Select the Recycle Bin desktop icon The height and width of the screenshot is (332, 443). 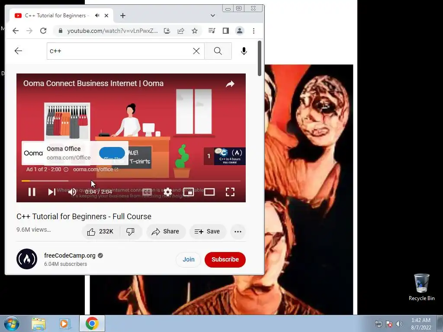pyautogui.click(x=421, y=287)
